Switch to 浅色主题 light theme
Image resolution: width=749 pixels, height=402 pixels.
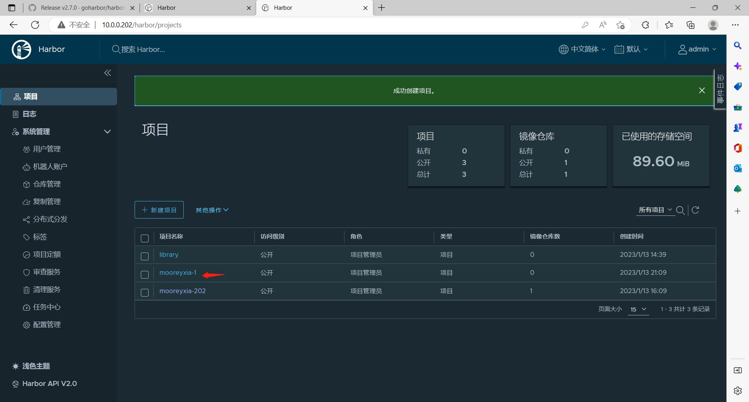[x=31, y=366]
